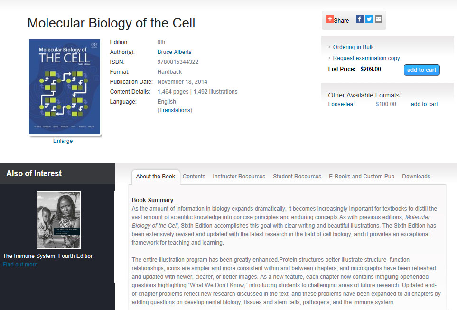Switch to the Contents tab
The image size is (457, 310).
(194, 177)
